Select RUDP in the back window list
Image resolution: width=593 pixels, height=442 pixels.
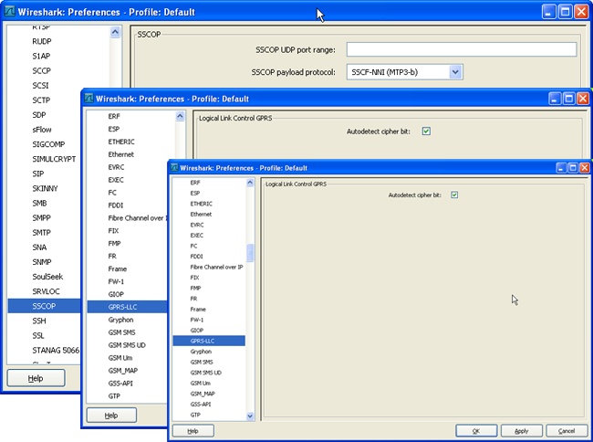point(42,41)
